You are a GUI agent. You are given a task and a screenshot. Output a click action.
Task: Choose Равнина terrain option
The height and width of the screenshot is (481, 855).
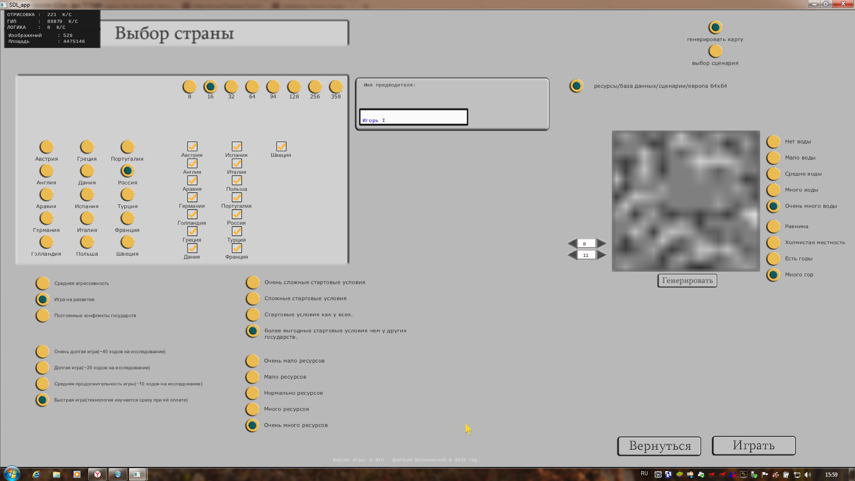point(774,226)
